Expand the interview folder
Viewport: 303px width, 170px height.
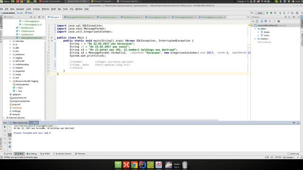tap(10, 41)
